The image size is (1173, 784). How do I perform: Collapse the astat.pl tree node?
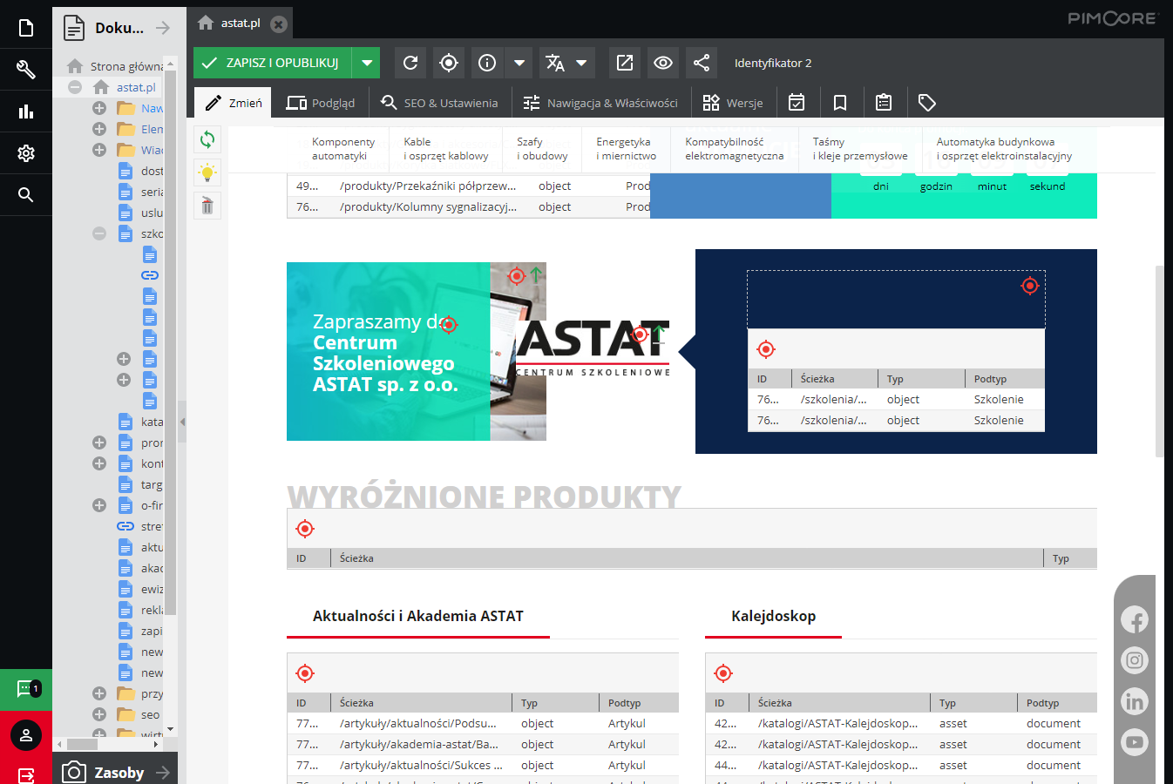click(75, 87)
